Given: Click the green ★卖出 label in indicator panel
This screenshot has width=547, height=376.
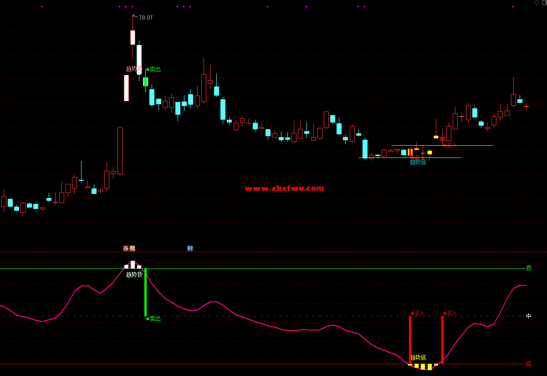Looking at the screenshot, I should 153,319.
